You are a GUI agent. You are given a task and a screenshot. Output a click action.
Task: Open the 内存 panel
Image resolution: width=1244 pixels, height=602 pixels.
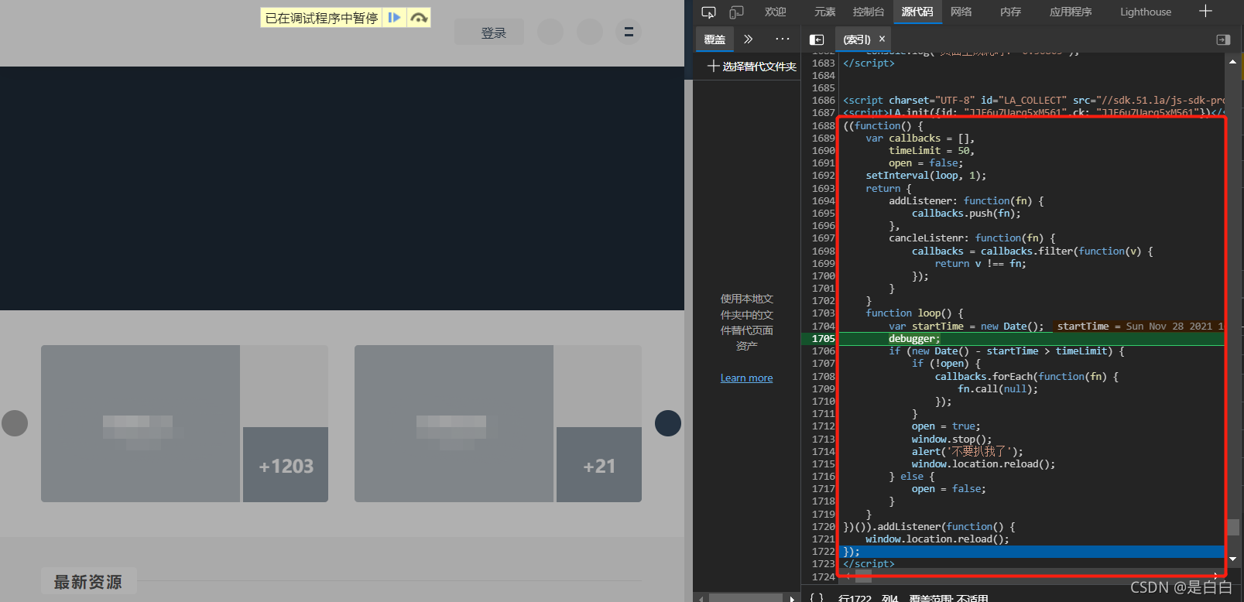(x=1011, y=12)
